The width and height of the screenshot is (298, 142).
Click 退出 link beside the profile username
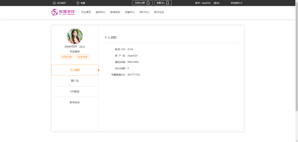coord(82,47)
